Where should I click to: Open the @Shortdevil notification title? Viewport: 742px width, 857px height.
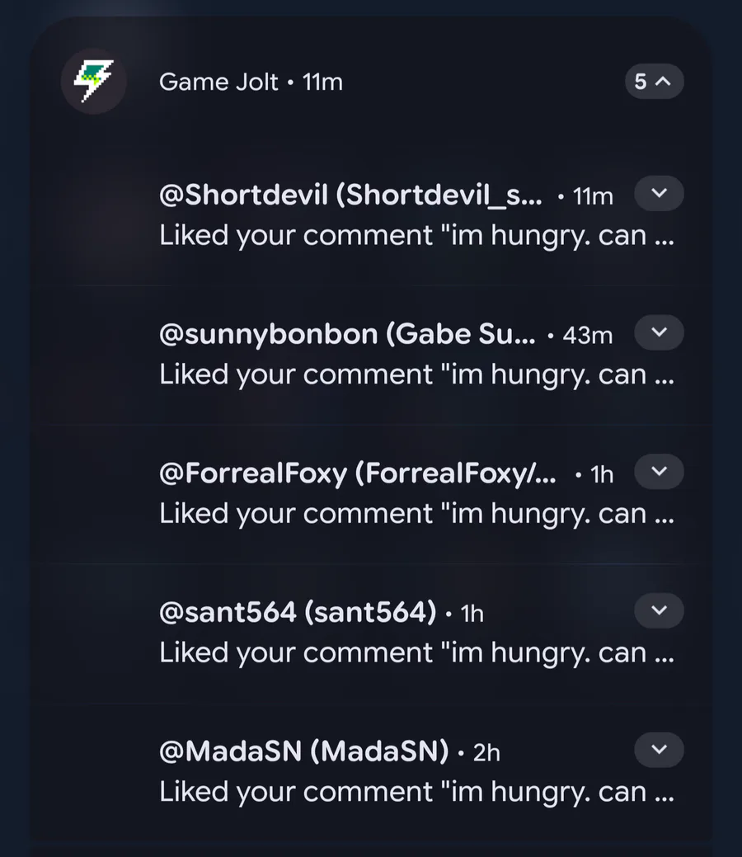(x=350, y=195)
